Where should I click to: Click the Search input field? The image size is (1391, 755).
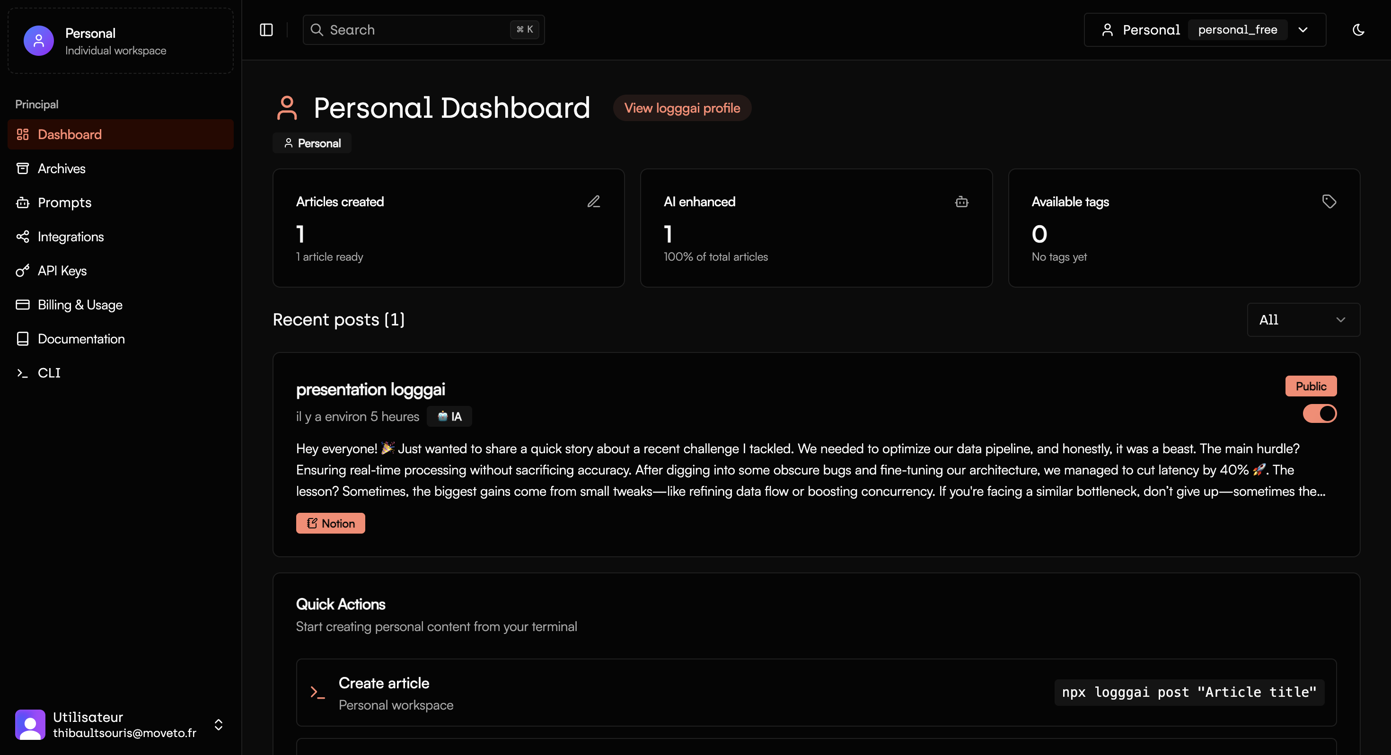[423, 30]
